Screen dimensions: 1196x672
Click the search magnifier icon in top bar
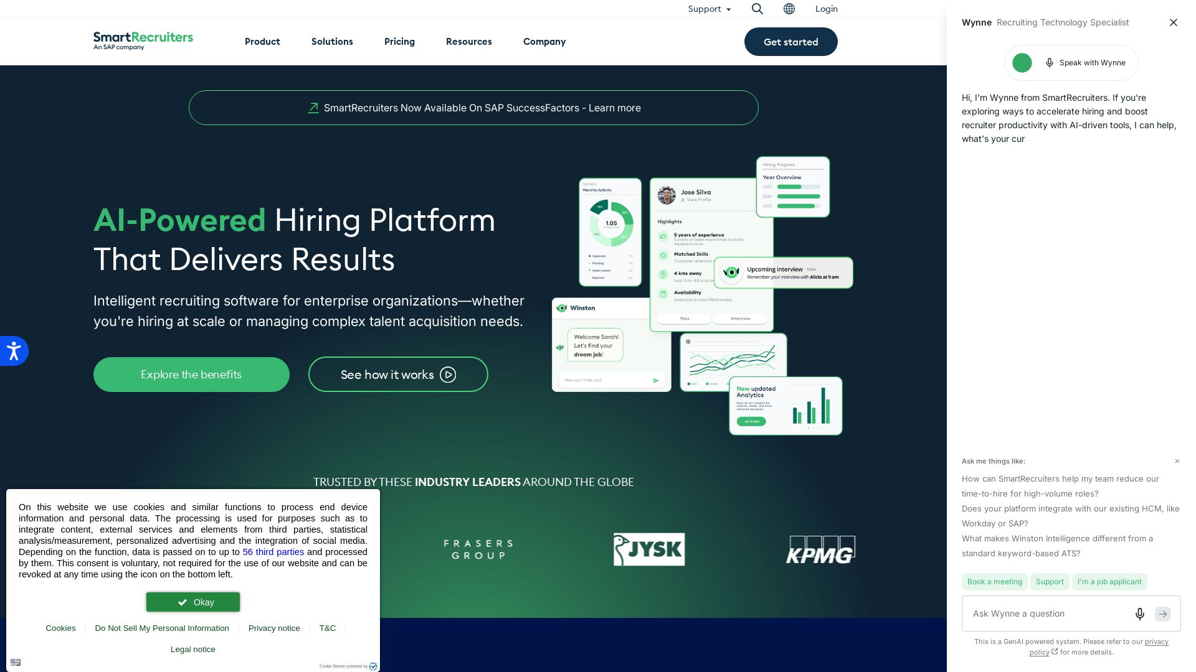(757, 9)
